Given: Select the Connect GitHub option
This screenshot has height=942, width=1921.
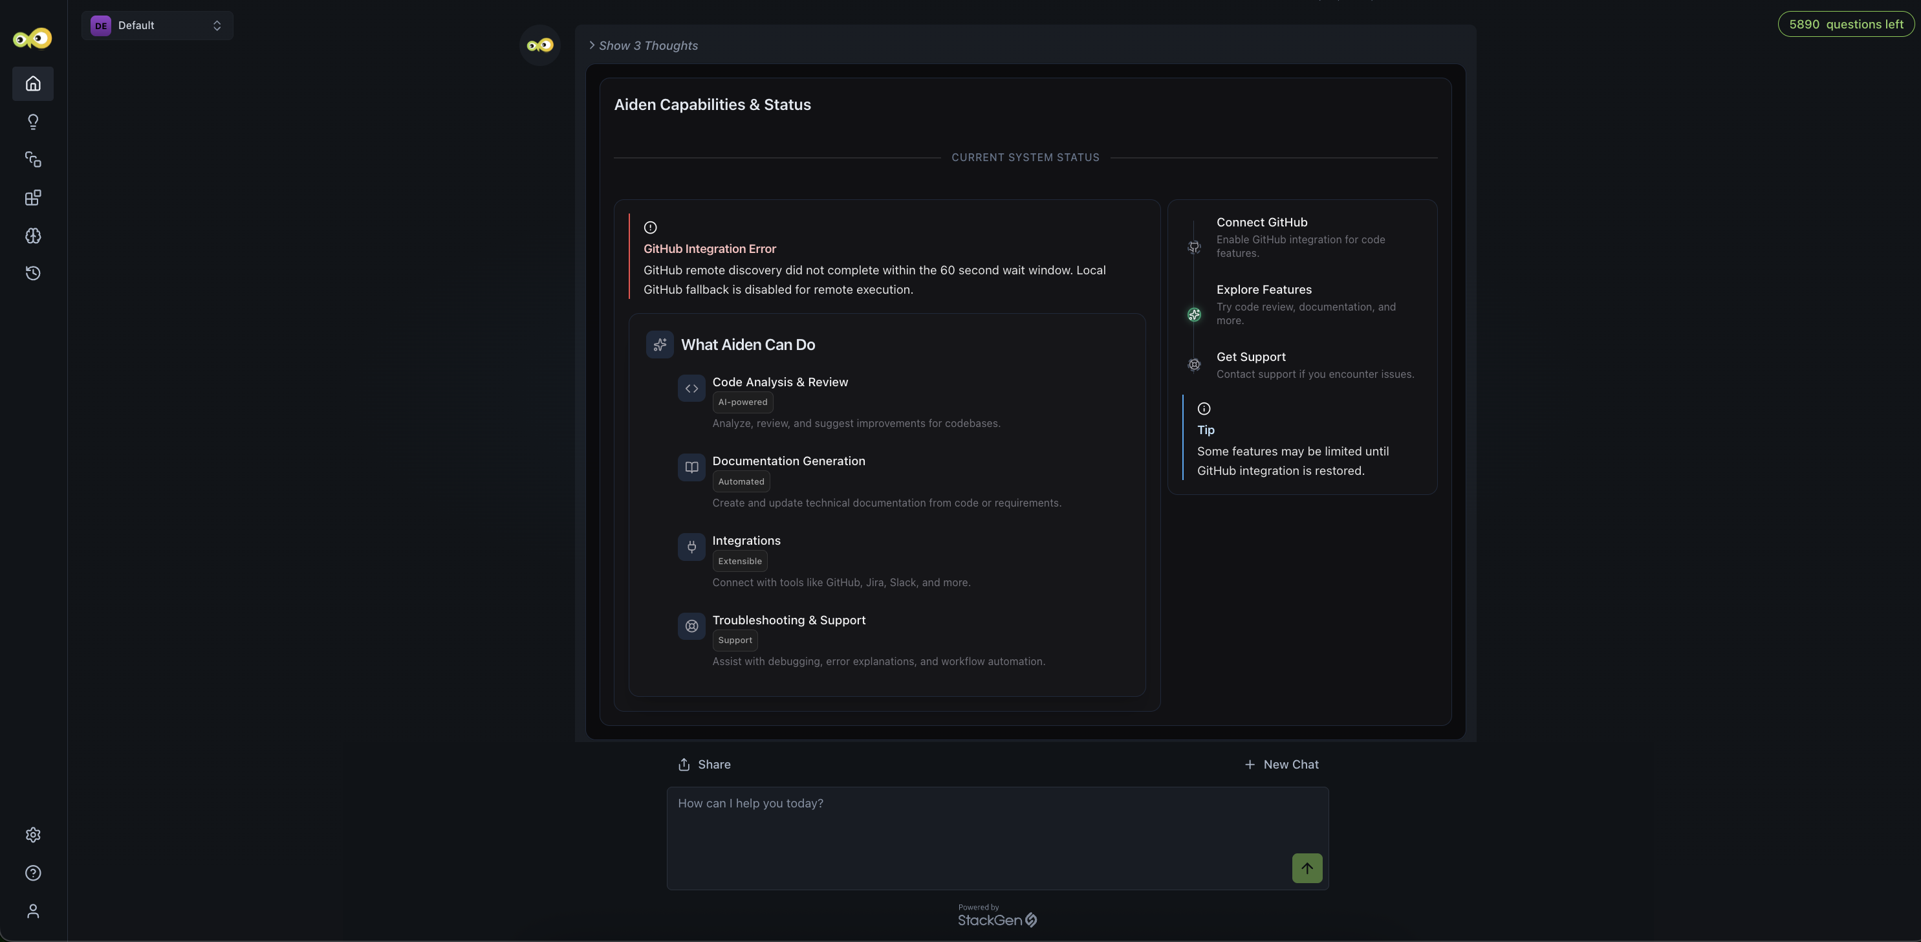Looking at the screenshot, I should pyautogui.click(x=1261, y=221).
